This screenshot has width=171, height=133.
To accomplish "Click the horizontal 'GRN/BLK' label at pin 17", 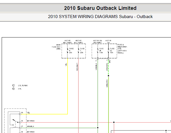I will pos(31,126).
